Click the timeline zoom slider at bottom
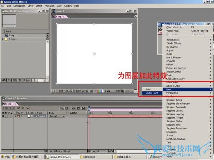 [102, 151]
